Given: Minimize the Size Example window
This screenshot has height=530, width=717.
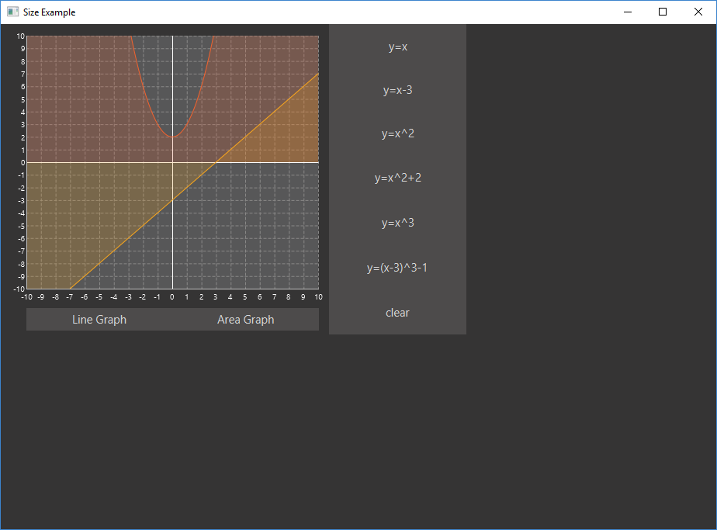Looking at the screenshot, I should pos(627,12).
